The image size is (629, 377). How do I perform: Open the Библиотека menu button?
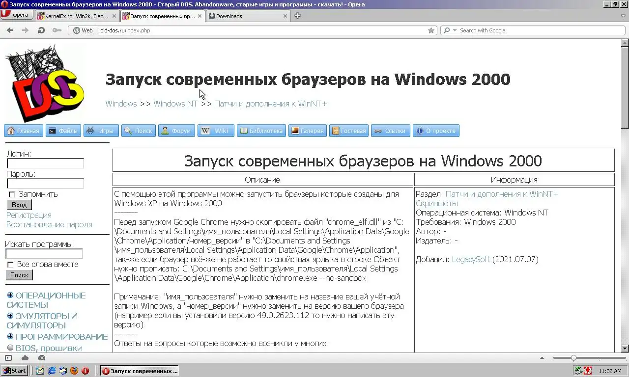pyautogui.click(x=261, y=131)
